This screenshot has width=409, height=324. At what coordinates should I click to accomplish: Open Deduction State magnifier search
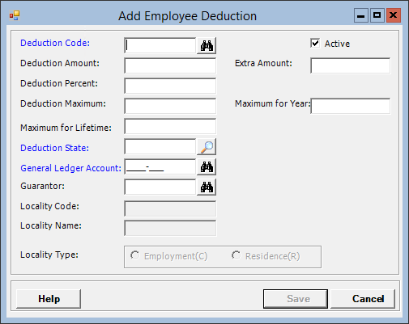click(x=207, y=147)
